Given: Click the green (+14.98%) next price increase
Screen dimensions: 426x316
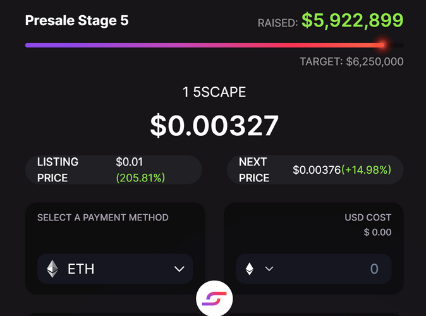Looking at the screenshot, I should click(x=367, y=170).
